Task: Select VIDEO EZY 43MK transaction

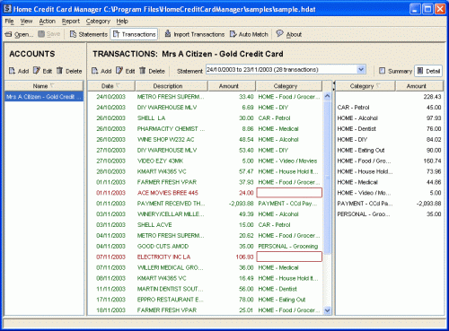Action: coord(205,161)
